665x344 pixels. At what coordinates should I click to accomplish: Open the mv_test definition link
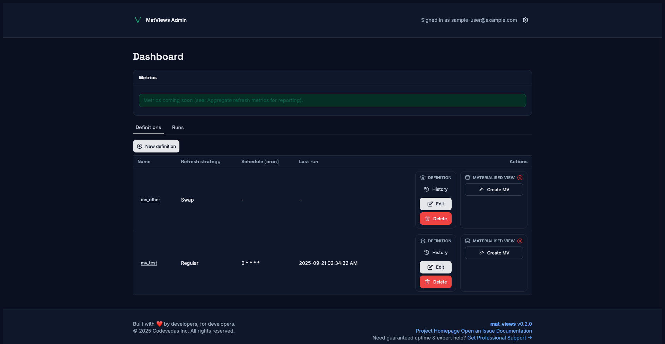[x=149, y=263]
